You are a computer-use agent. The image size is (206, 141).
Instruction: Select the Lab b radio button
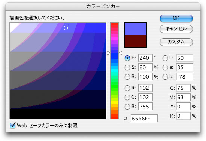click(165, 77)
